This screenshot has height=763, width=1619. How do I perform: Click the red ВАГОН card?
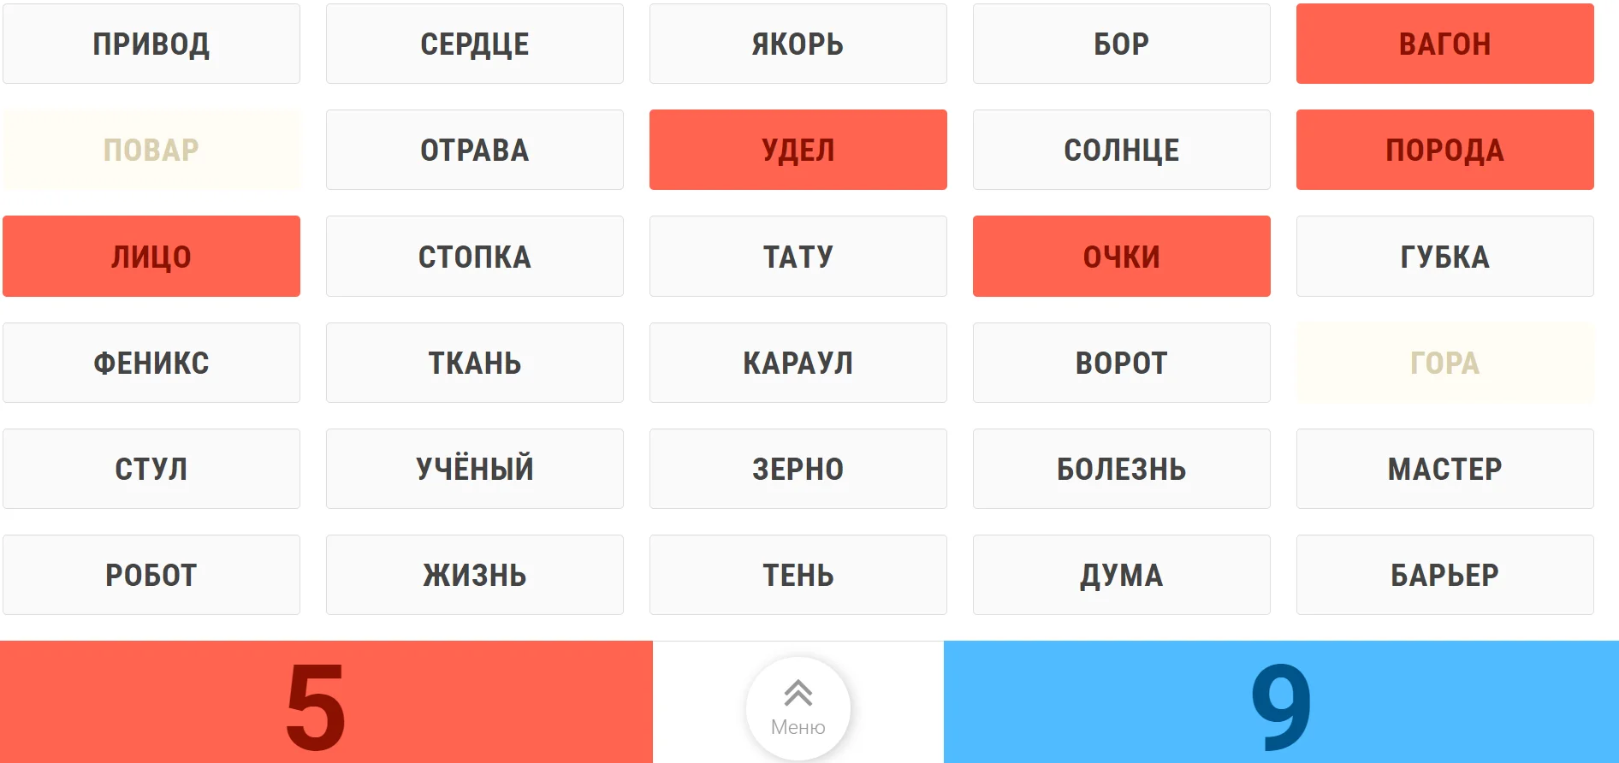[x=1444, y=44]
